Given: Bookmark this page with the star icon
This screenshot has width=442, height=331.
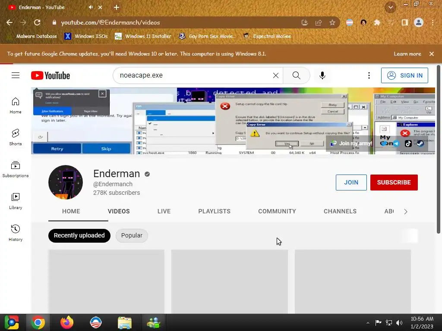Looking at the screenshot, I should tap(332, 22).
